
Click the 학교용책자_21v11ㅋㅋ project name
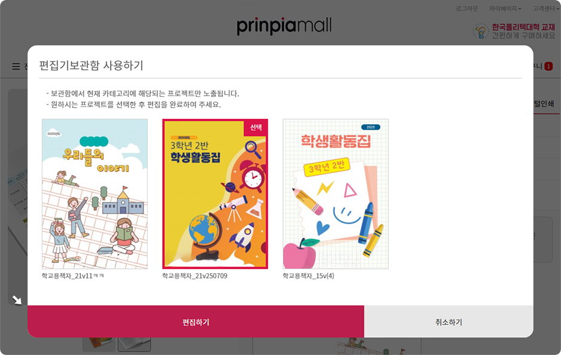pos(72,276)
